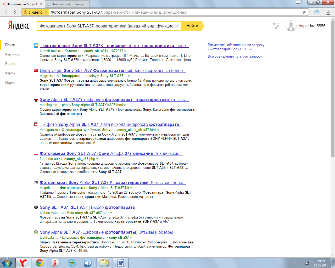The width and height of the screenshot is (335, 268).
Task: Open Инструкция Sony SLT-A37 Фотоаппараты link
Action: coord(113,70)
